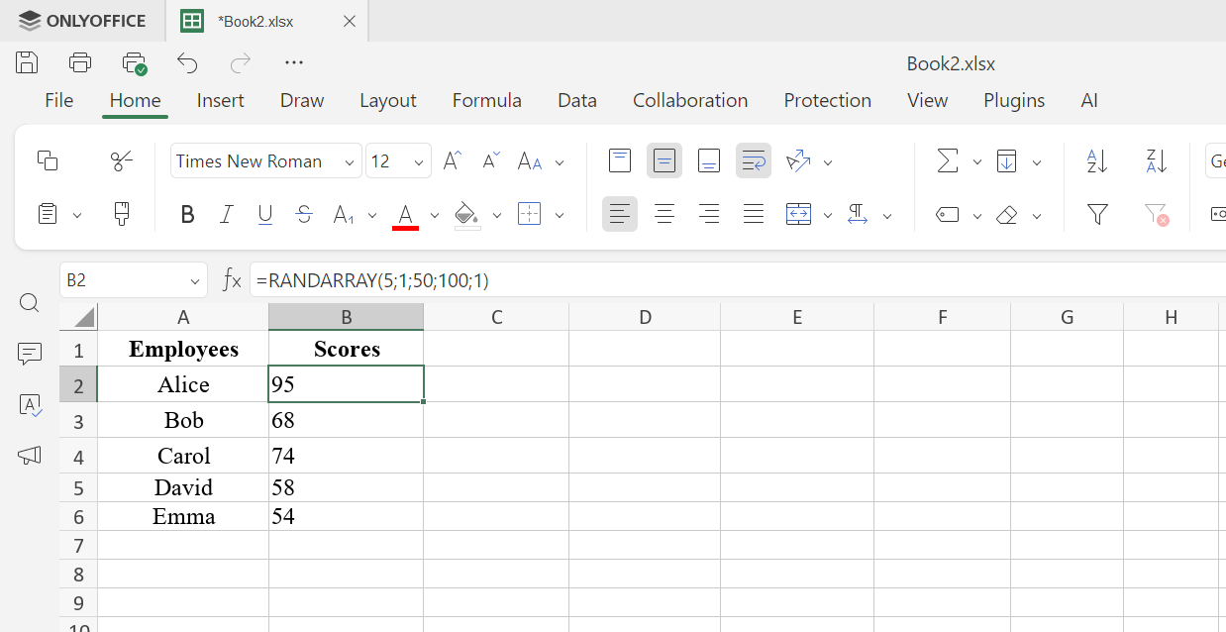The image size is (1226, 632).
Task: Expand the B2 name box dropdown
Action: (194, 281)
